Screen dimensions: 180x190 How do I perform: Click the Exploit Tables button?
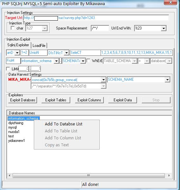56,100
